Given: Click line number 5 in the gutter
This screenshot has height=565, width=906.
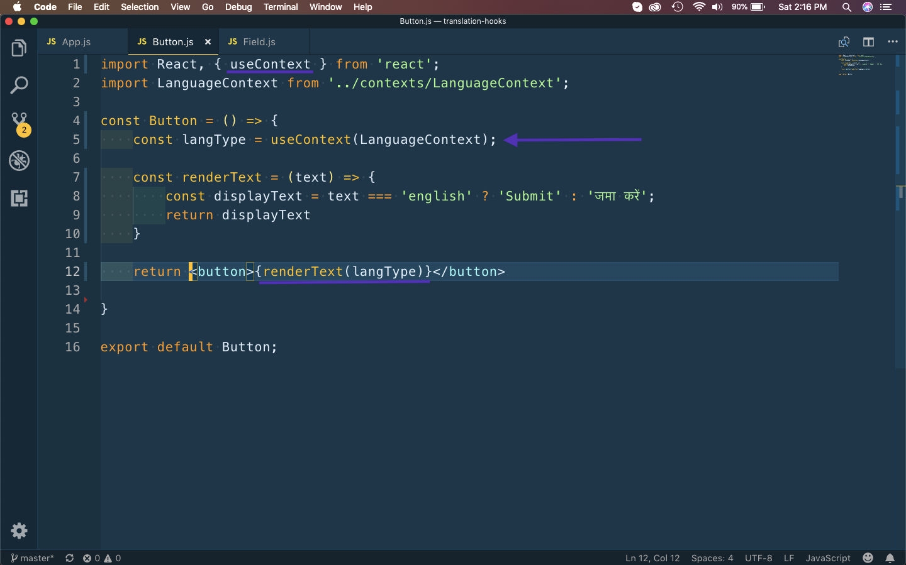Looking at the screenshot, I should 76,140.
